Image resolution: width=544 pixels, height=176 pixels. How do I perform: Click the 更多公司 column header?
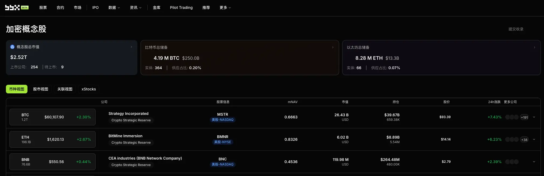point(510,102)
